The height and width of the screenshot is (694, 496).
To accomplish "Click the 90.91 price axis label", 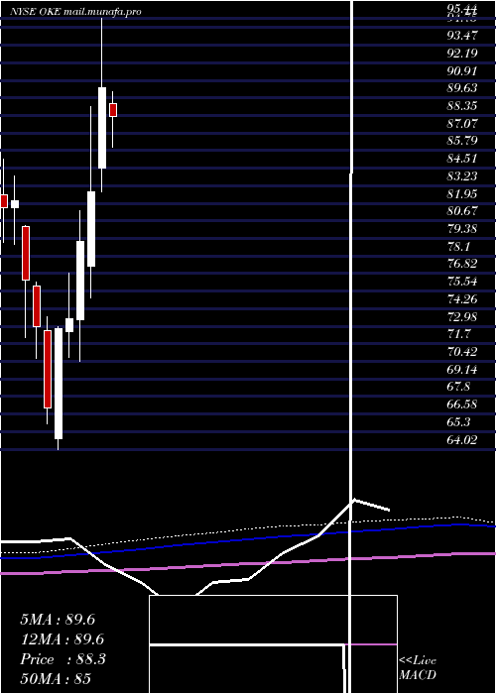I will click(x=462, y=70).
